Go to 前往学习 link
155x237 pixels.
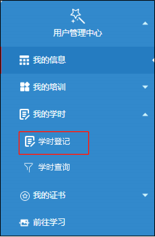(x=49, y=222)
